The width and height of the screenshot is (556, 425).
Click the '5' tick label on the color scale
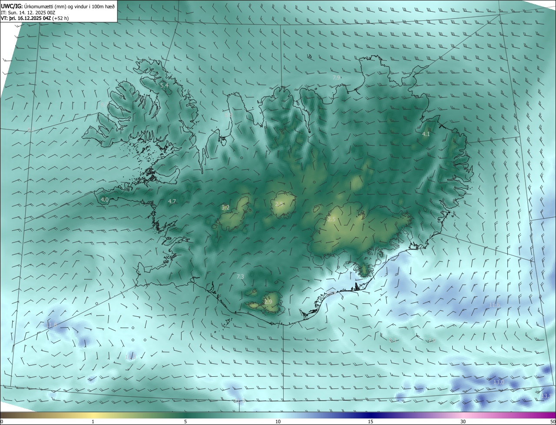pos(185,422)
